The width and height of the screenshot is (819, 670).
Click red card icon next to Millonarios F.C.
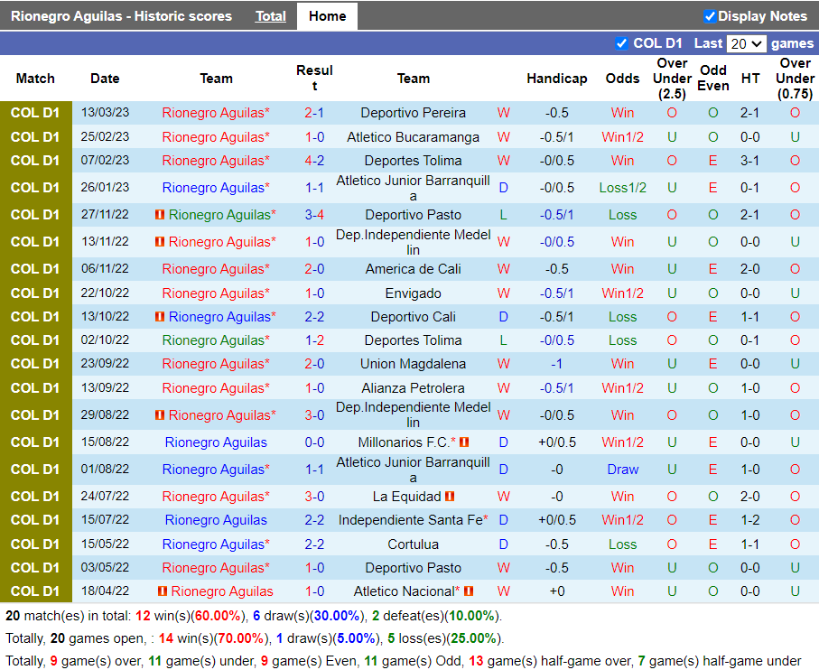[x=464, y=442]
